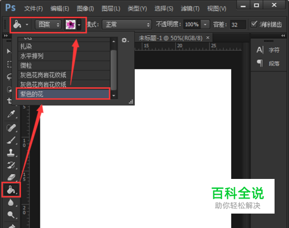Screen dimensions: 289x228
Task: Open the pattern picker gear menu
Action: pyautogui.click(x=125, y=40)
